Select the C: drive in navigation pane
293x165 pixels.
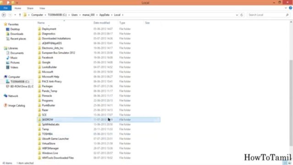[20, 82]
